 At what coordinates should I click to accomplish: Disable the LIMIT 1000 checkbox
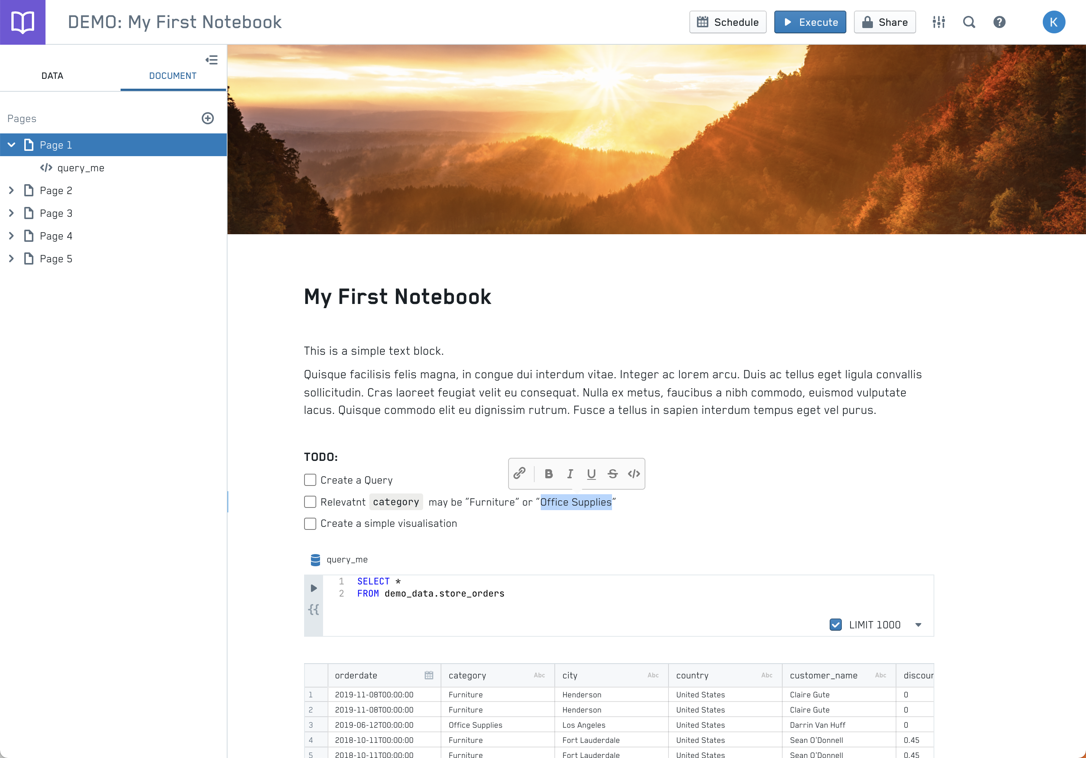point(835,625)
